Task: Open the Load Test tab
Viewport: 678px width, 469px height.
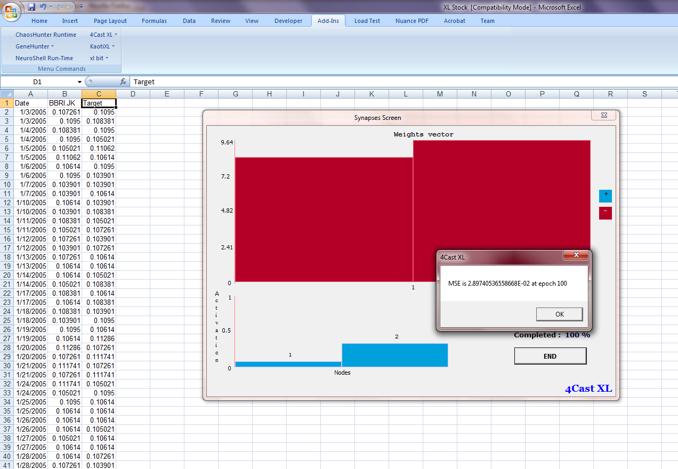Action: coord(367,21)
